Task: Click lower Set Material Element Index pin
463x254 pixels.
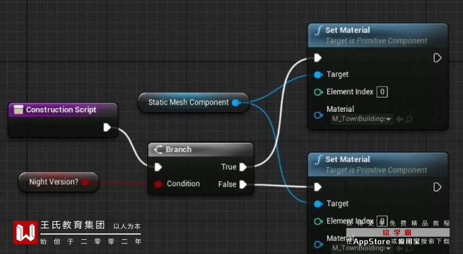Action: tap(318, 221)
